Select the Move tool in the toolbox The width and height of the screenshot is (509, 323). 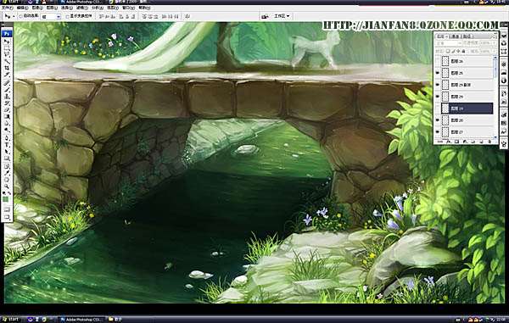[x=7, y=42]
